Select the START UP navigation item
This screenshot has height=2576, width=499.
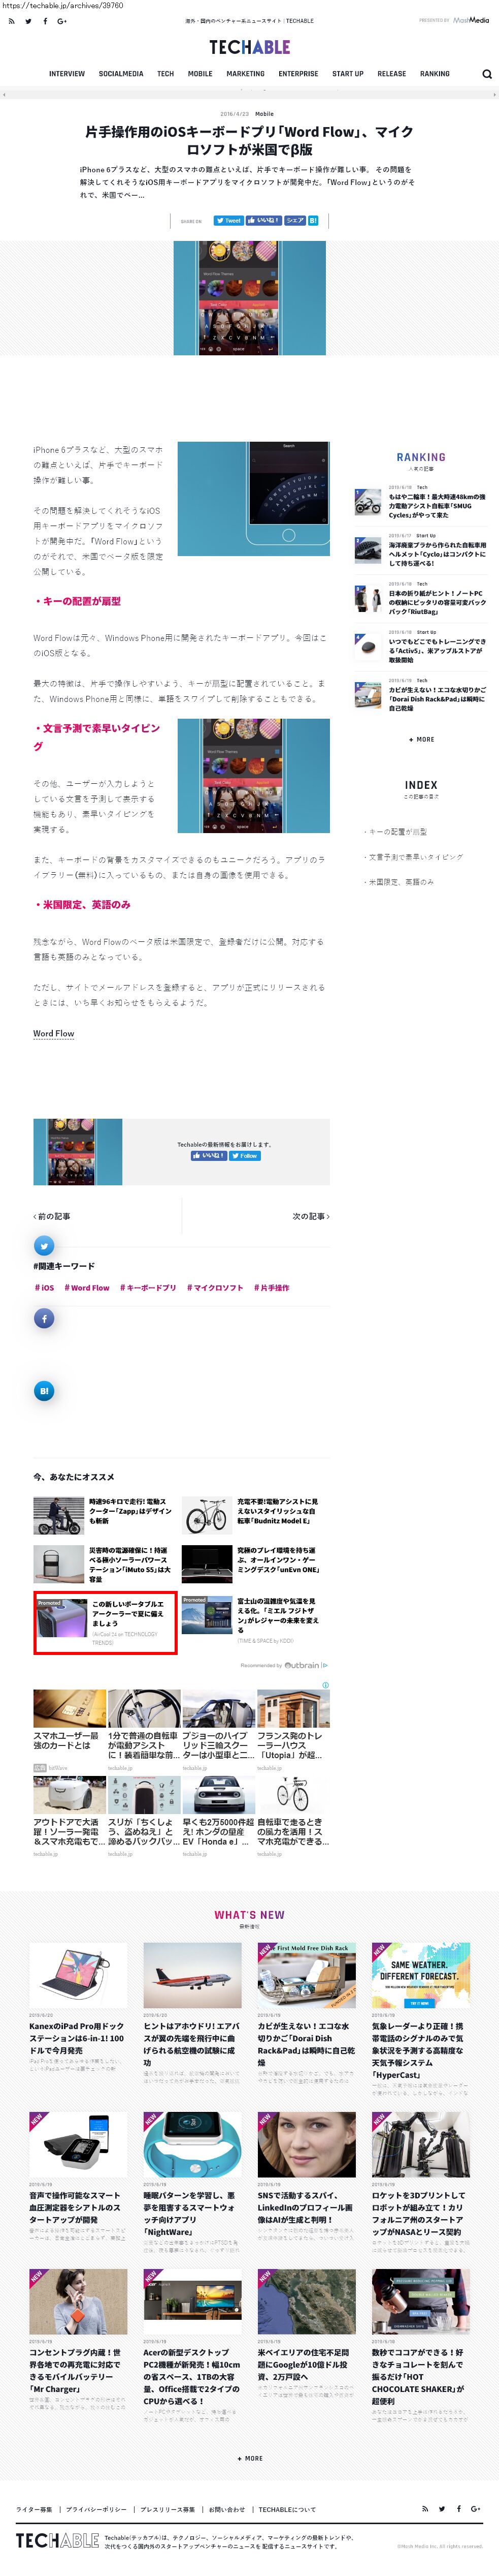coord(348,74)
